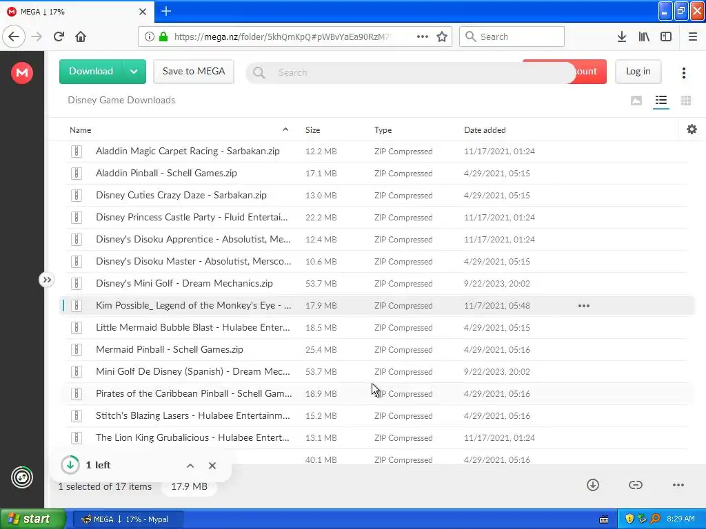Image resolution: width=706 pixels, height=529 pixels.
Task: Sort by the Date added column header
Action: click(x=485, y=130)
